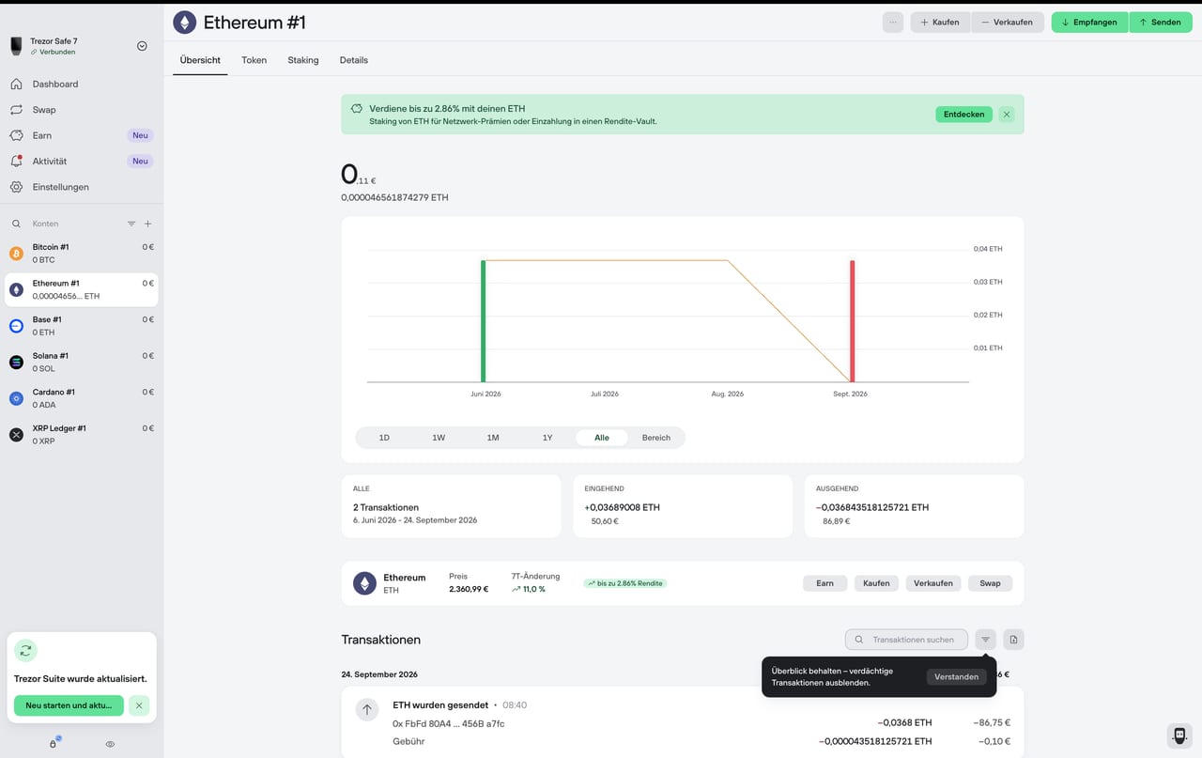Click Neu starten und aktualisieren button
The image size is (1202, 758).
point(69,705)
